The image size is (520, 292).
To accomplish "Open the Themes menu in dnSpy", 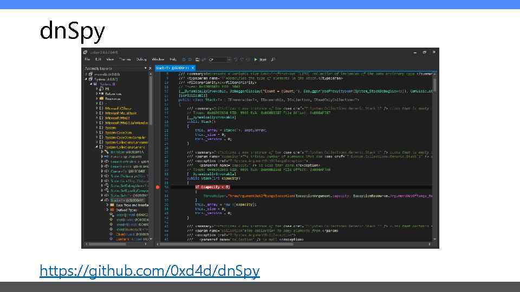I will tap(125, 59).
